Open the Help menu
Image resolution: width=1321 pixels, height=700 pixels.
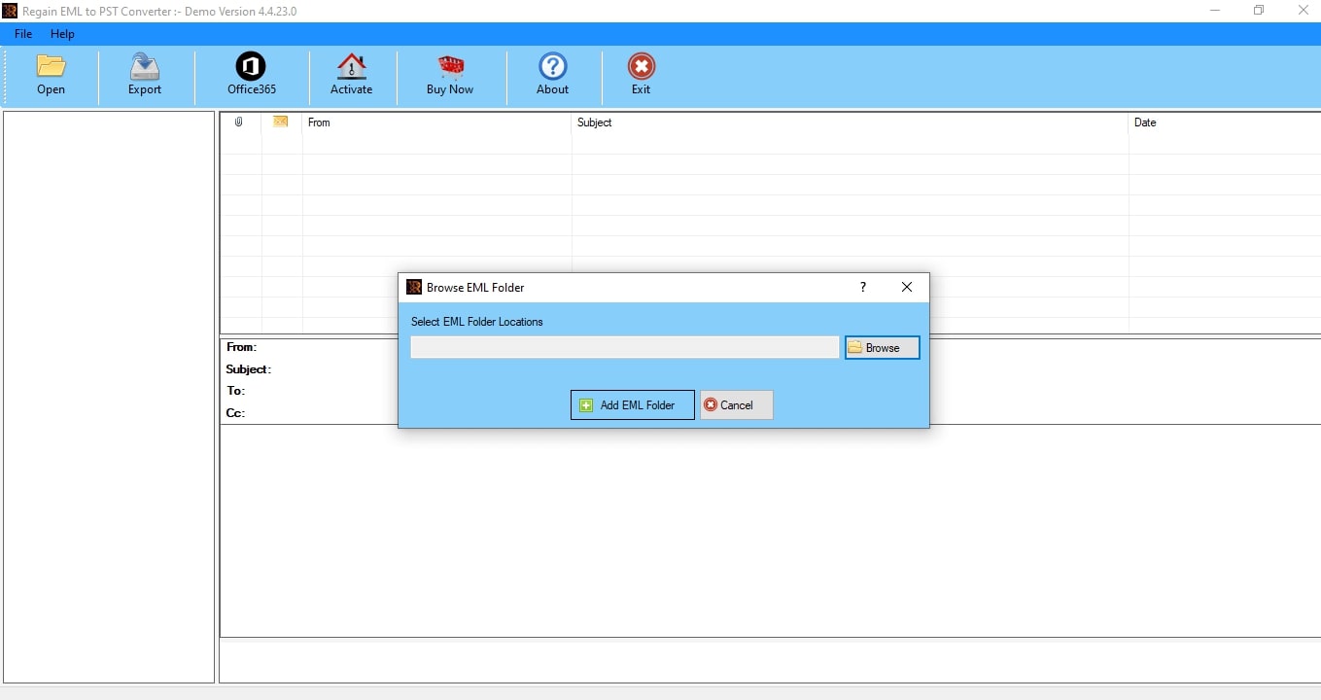pyautogui.click(x=62, y=34)
